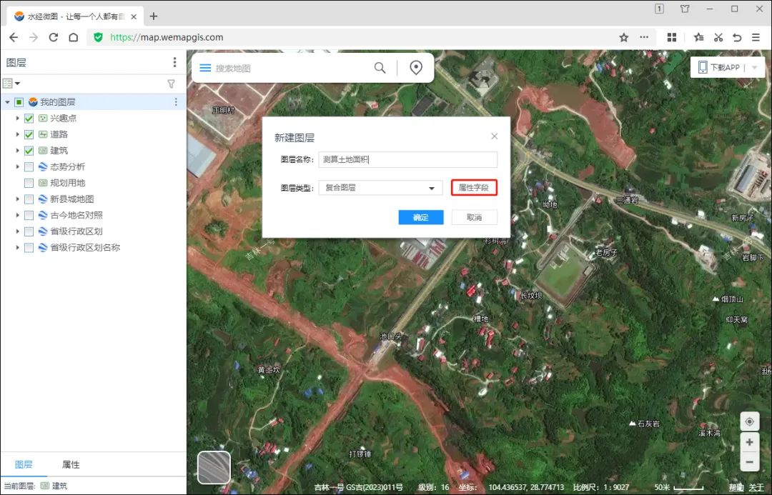Open the 帮助 link
Viewport: 772px width, 495px height.
click(x=736, y=487)
